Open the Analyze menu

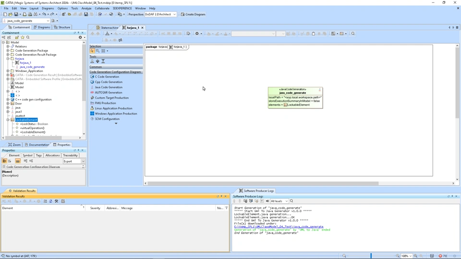[x=86, y=8]
